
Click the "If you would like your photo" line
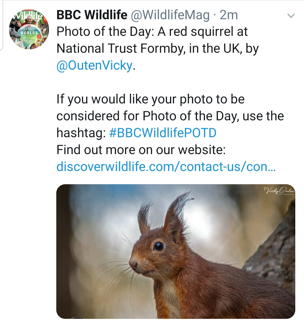click(150, 99)
